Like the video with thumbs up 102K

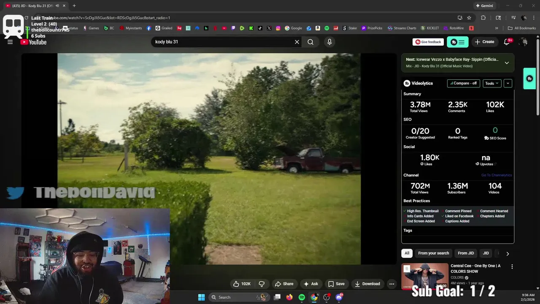[x=242, y=284]
